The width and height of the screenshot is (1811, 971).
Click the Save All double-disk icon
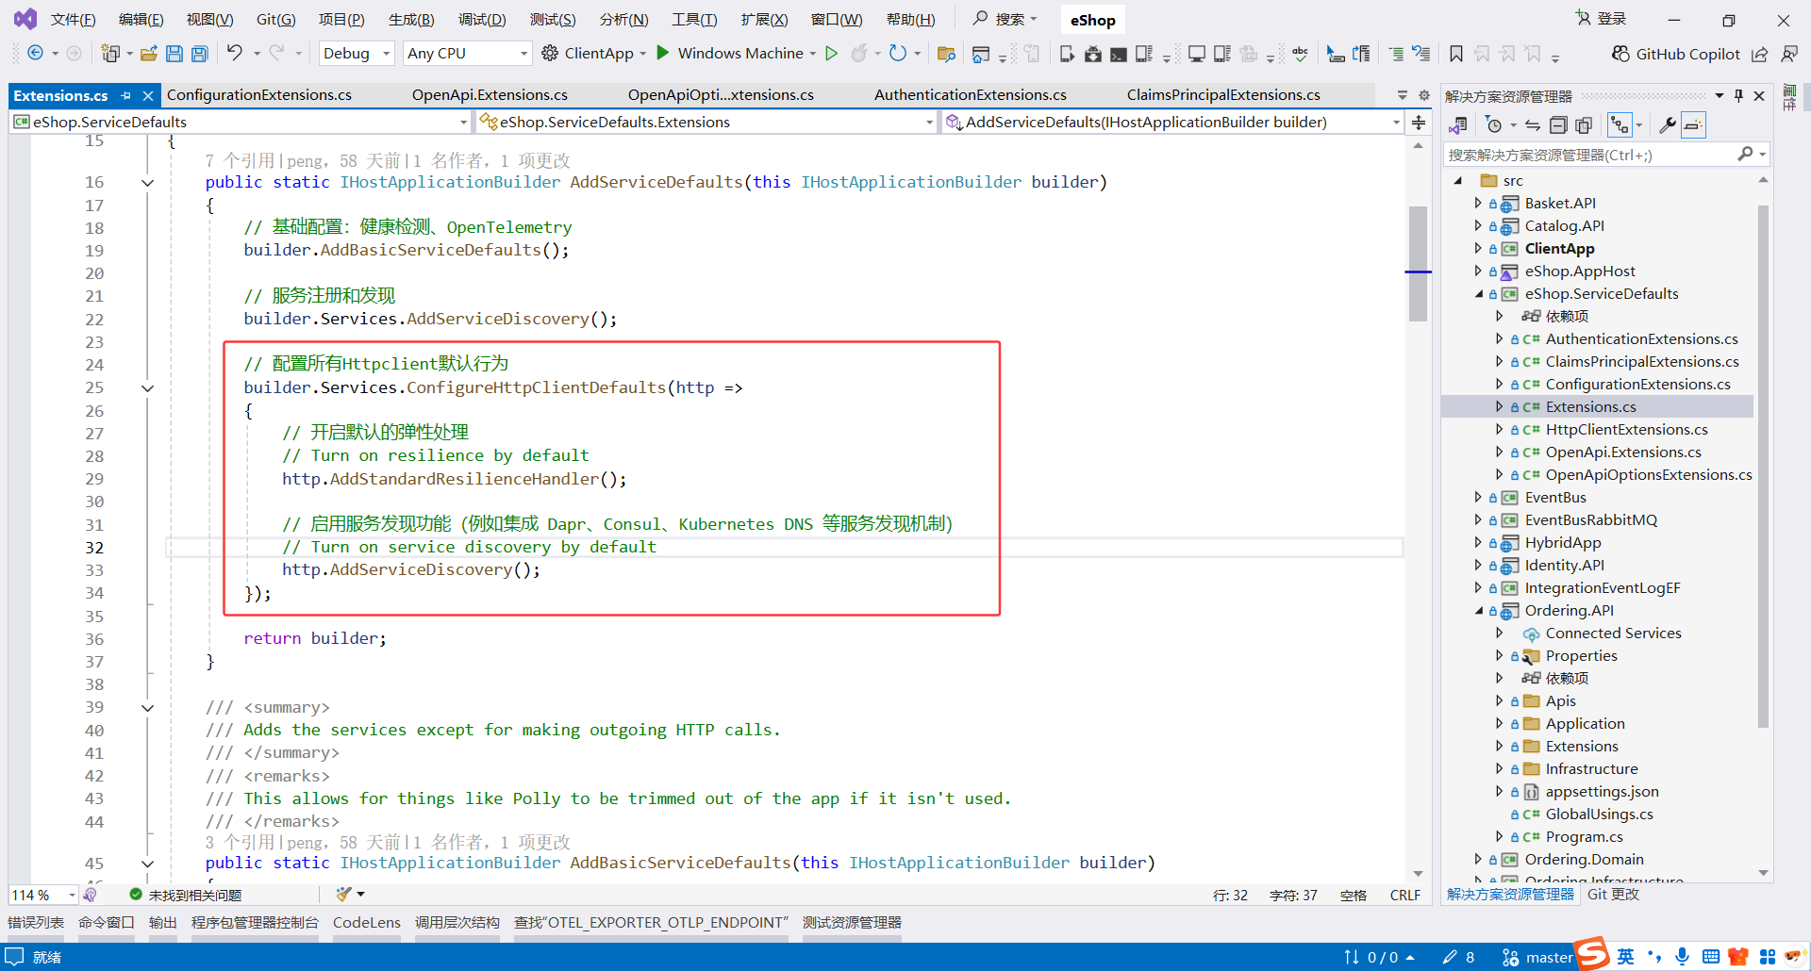[200, 54]
